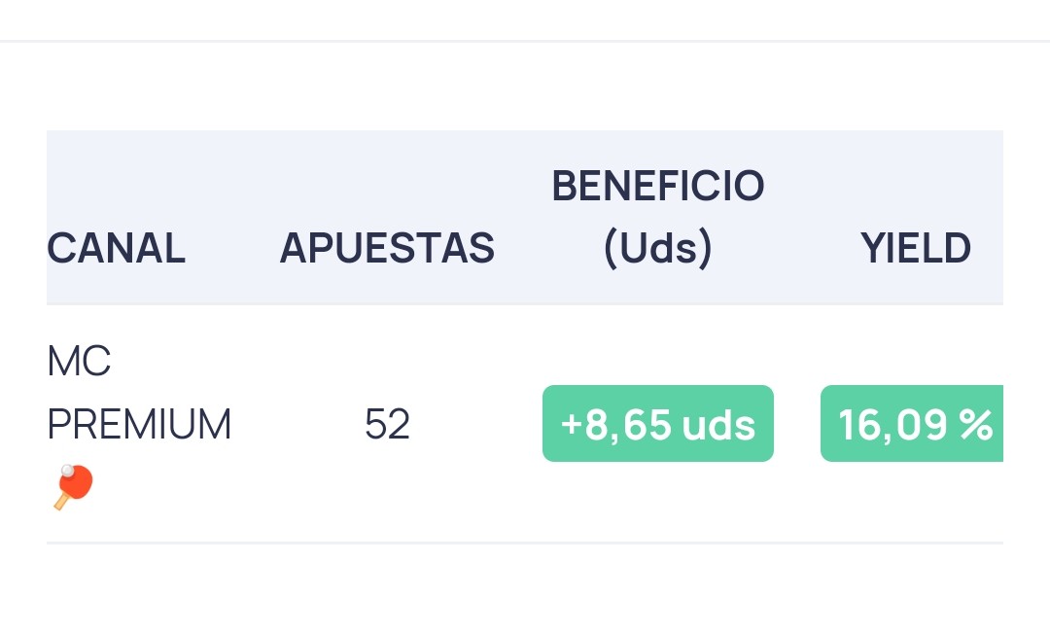Viewport: 1050px width, 632px height.
Task: Click the ping pong paddle emoji
Action: pyautogui.click(x=74, y=487)
